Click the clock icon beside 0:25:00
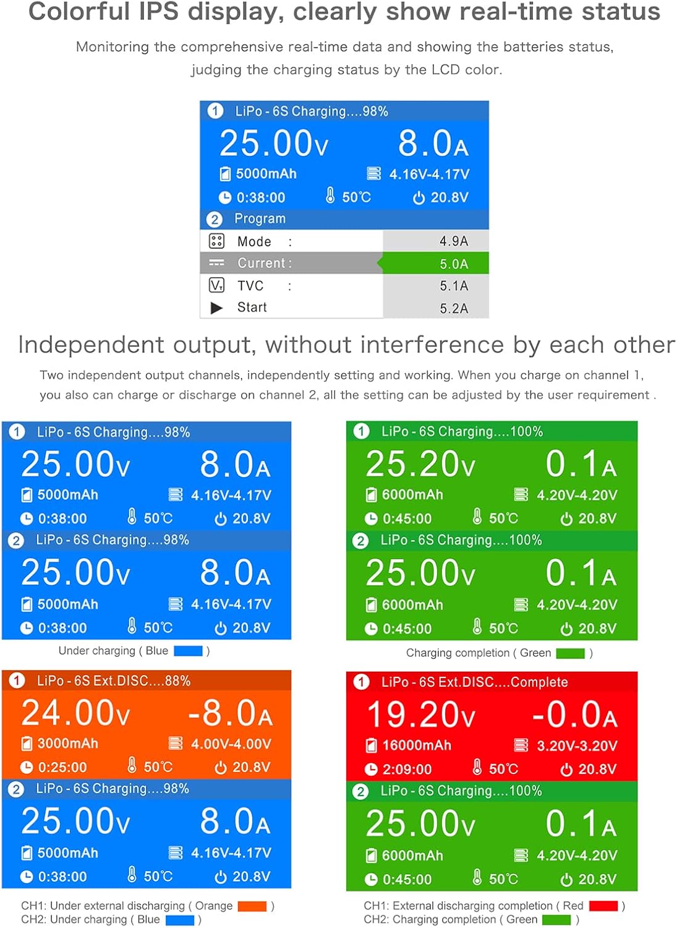The height and width of the screenshot is (928, 677). point(27,767)
